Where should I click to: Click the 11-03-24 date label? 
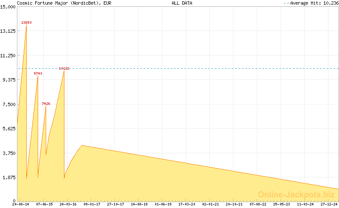pyautogui.click(x=305, y=204)
